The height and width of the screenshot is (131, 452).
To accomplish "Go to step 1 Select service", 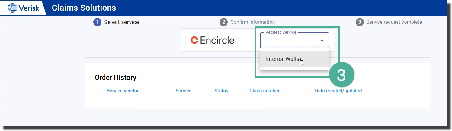I will click(x=116, y=22).
